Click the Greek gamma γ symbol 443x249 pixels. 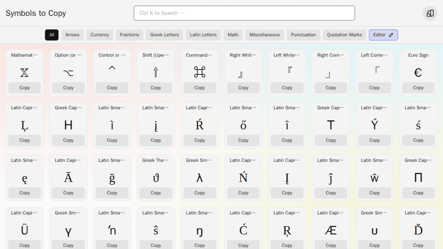pyautogui.click(x=68, y=231)
